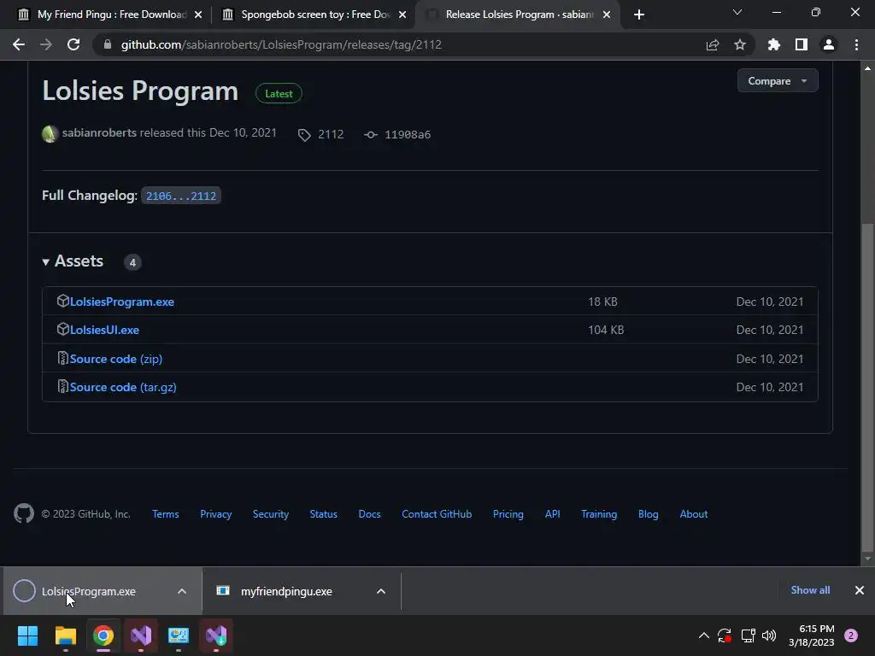
Task: Click the address bar URL
Action: pos(281,44)
